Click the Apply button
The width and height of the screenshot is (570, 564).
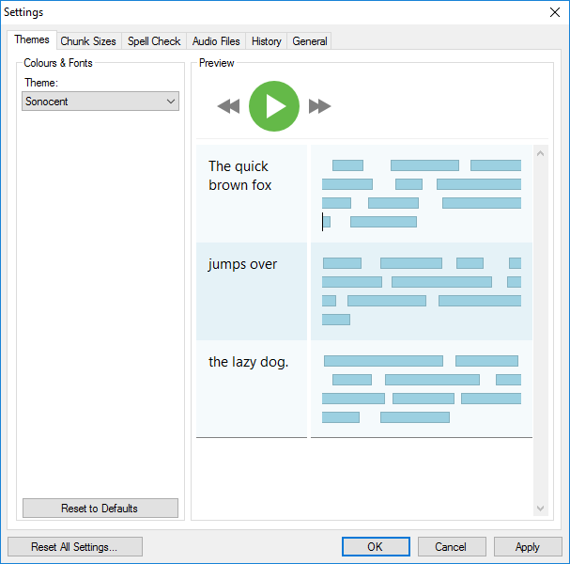[x=528, y=546]
